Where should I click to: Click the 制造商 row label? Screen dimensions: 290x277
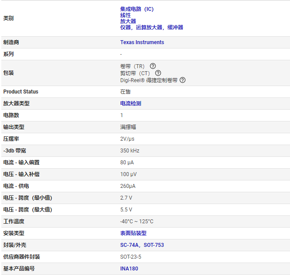(x=11, y=42)
